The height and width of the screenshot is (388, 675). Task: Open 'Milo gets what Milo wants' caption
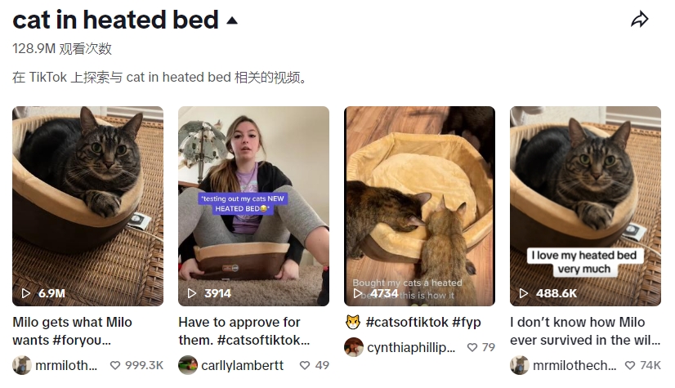(x=72, y=331)
